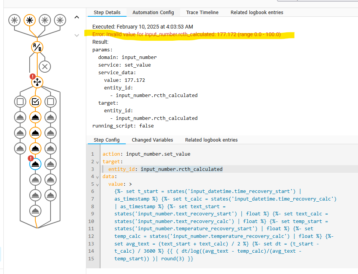Select the gray X circle node
The height and width of the screenshot is (274, 358).
(45, 67)
